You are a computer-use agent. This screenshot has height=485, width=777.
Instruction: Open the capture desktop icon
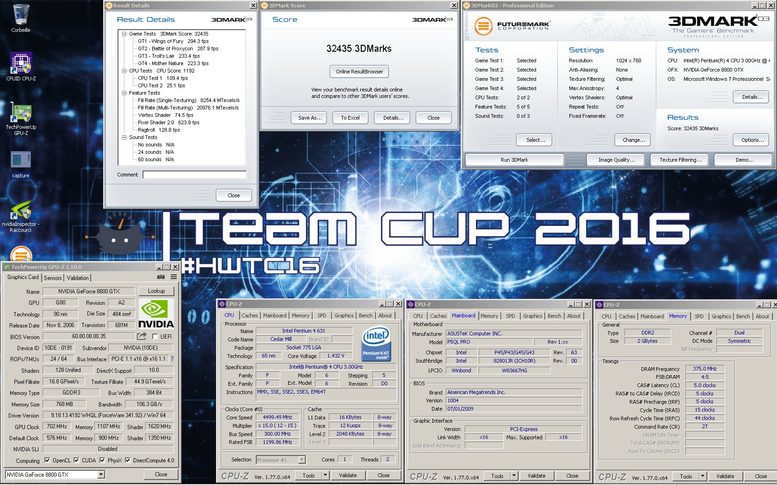tap(21, 164)
